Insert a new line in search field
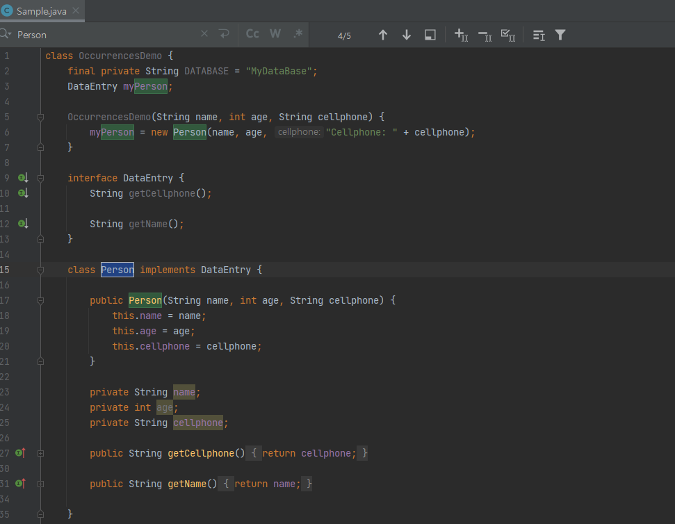 pos(225,33)
